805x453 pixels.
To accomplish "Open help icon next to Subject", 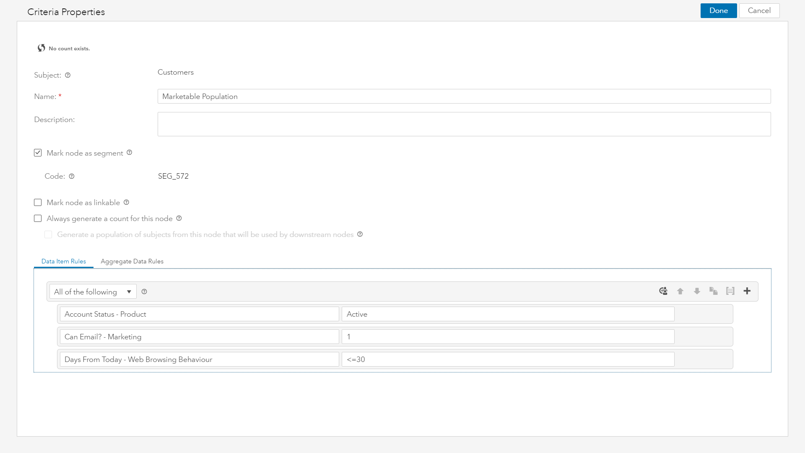I will 68,75.
